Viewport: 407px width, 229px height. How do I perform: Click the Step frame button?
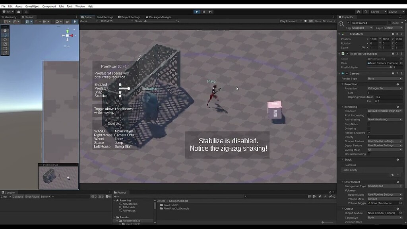click(210, 12)
